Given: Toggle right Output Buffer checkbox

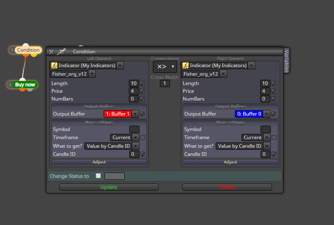Looking at the screenshot, I should click(274, 114).
